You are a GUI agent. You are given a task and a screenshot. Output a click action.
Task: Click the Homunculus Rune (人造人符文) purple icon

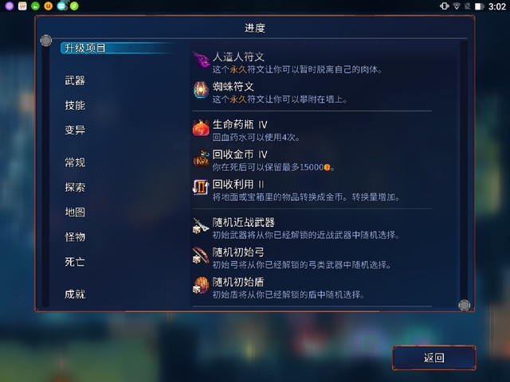coord(202,60)
